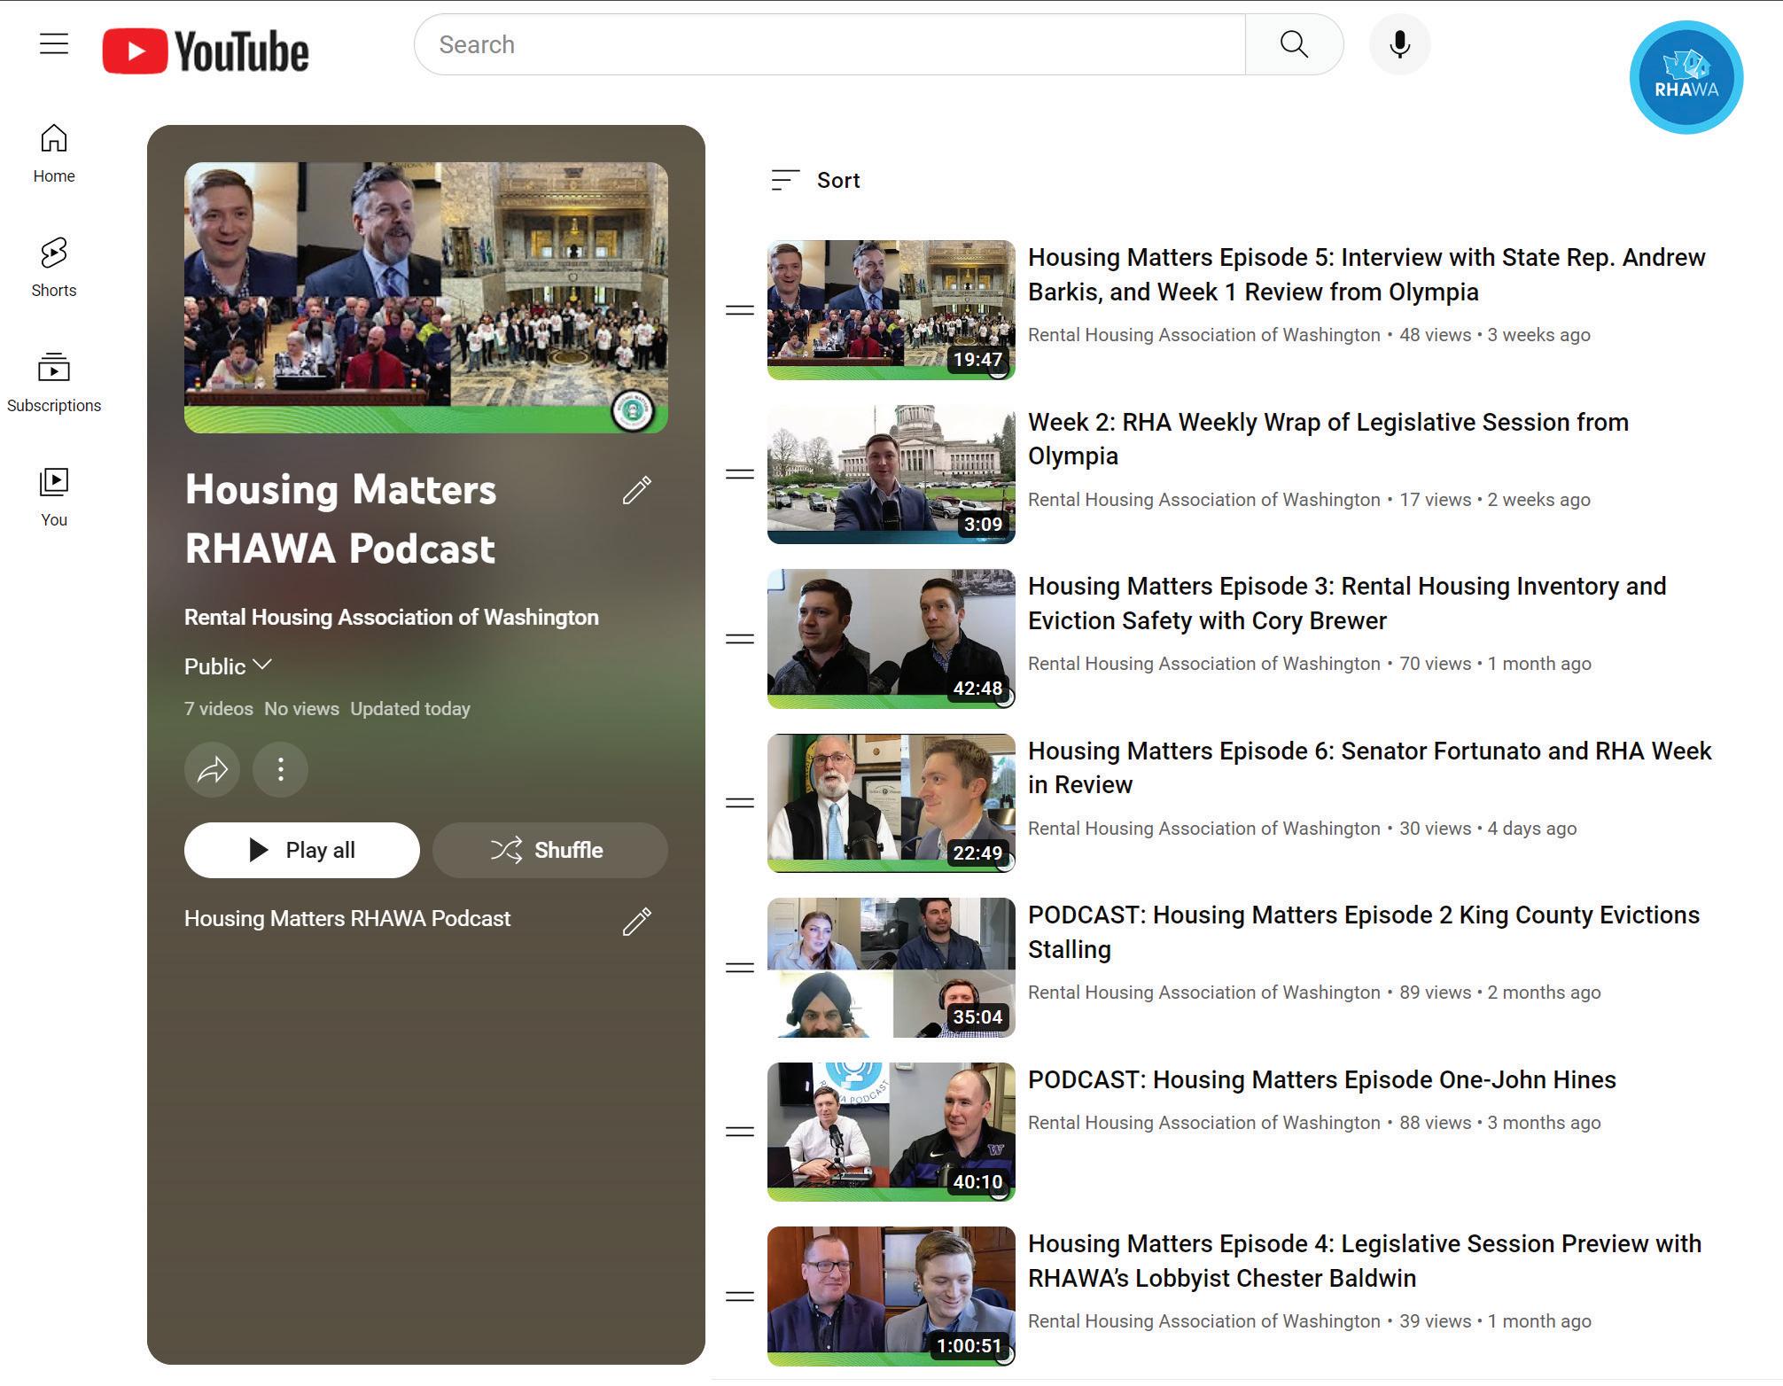This screenshot has width=1783, height=1386.
Task: Edit the playlist title pencil
Action: 636,490
